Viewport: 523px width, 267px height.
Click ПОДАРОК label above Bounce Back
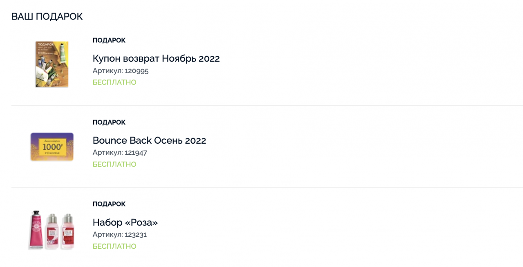point(109,122)
